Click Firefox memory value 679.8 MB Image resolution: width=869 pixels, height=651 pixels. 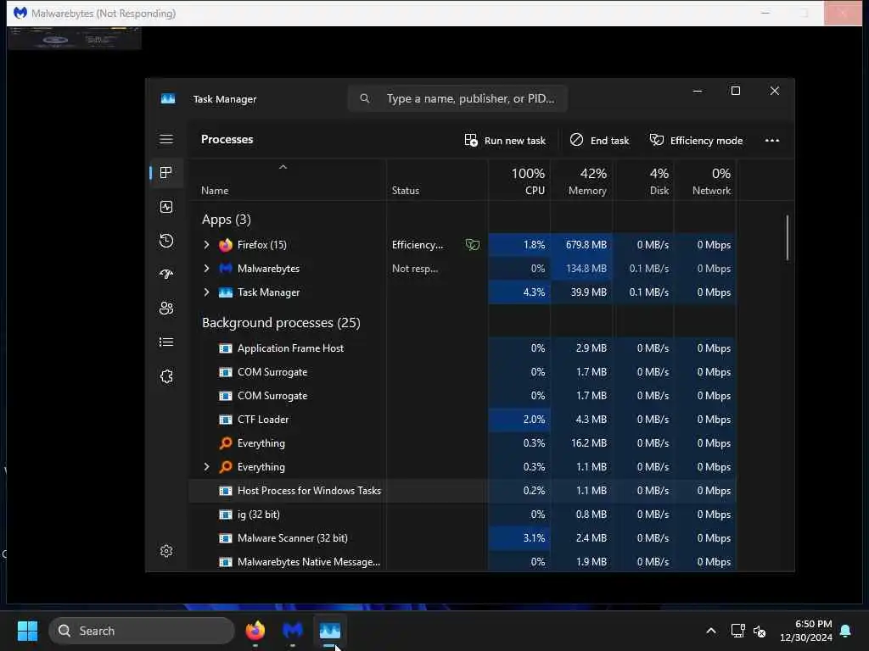point(586,245)
